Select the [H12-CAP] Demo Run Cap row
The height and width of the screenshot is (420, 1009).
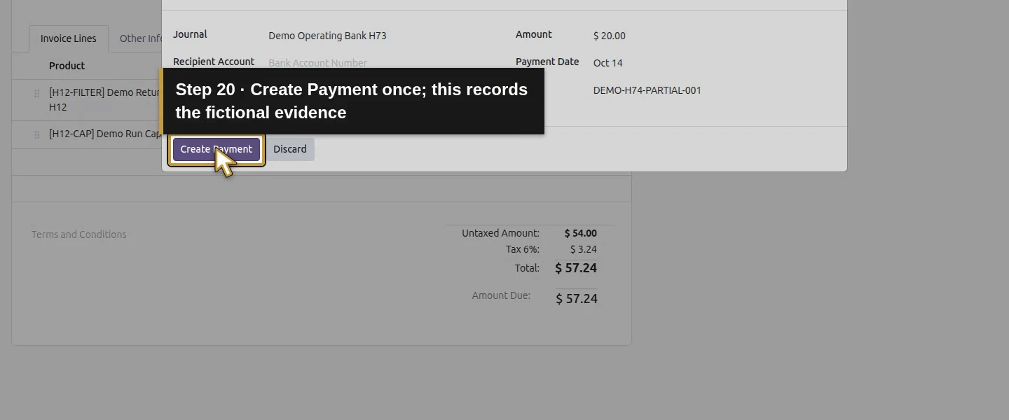point(87,134)
